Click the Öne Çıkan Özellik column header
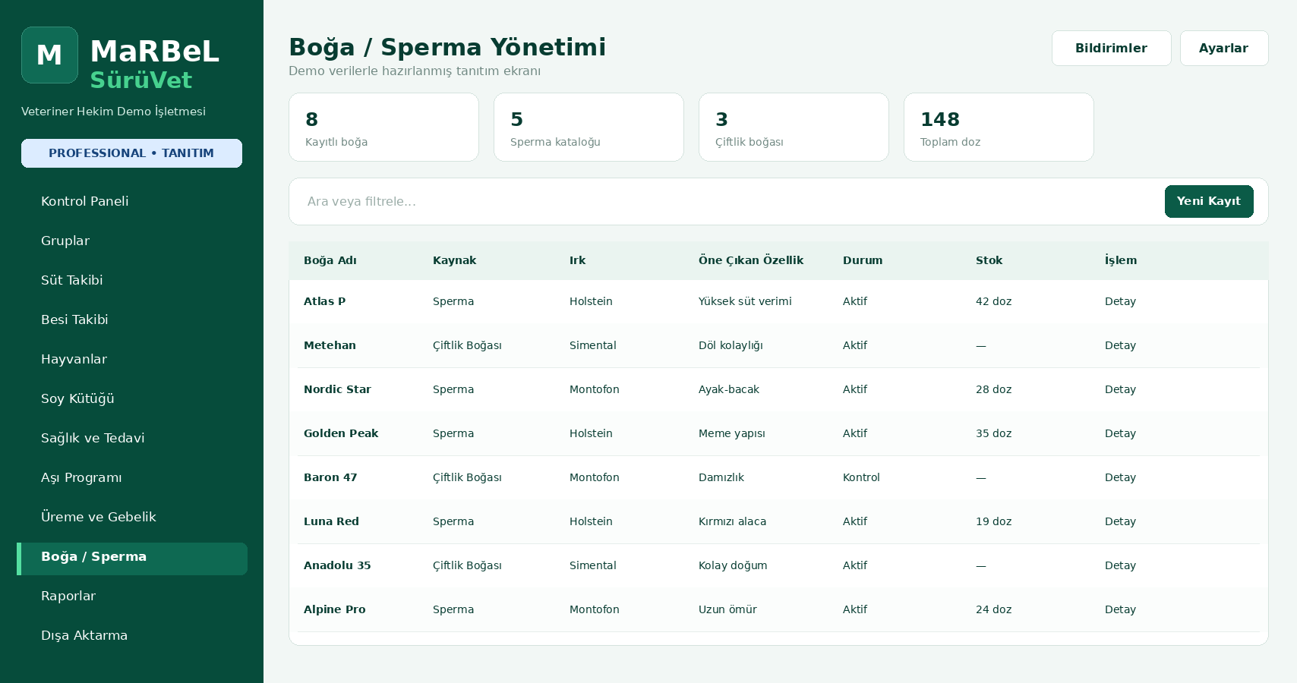Viewport: 1297px width, 683px height. [751, 260]
